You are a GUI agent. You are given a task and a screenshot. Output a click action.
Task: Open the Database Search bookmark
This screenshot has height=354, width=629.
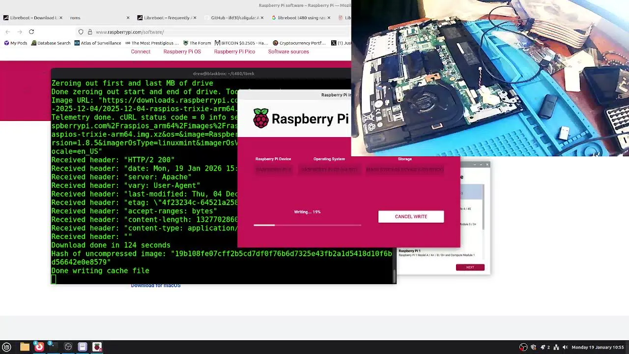[x=51, y=43]
